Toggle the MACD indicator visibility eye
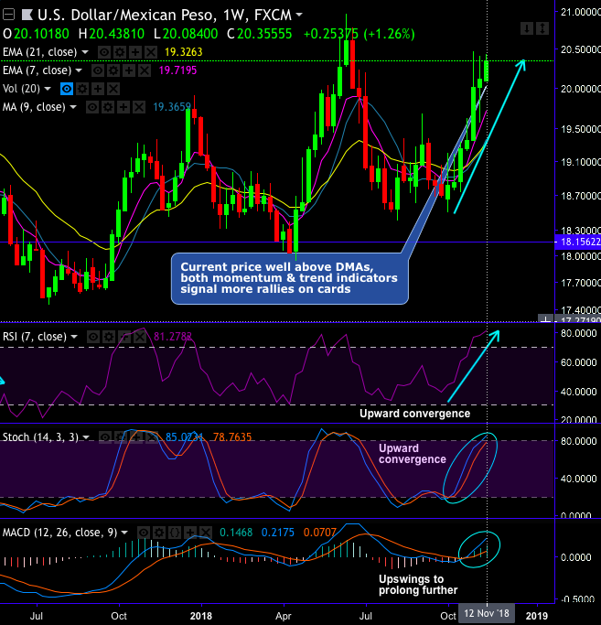The width and height of the screenshot is (601, 625). [145, 533]
